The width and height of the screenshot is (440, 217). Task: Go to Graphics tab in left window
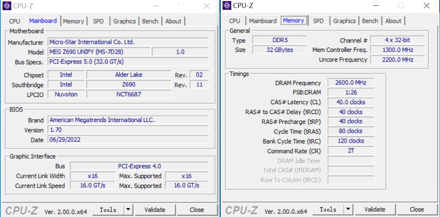(124, 21)
